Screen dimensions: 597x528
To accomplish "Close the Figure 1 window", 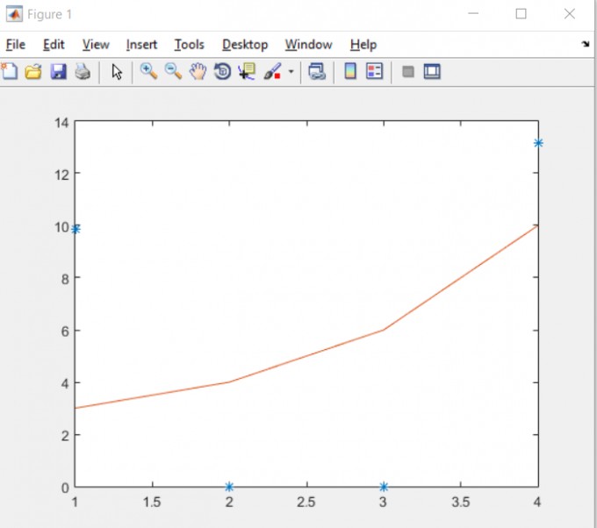I will coord(570,14).
